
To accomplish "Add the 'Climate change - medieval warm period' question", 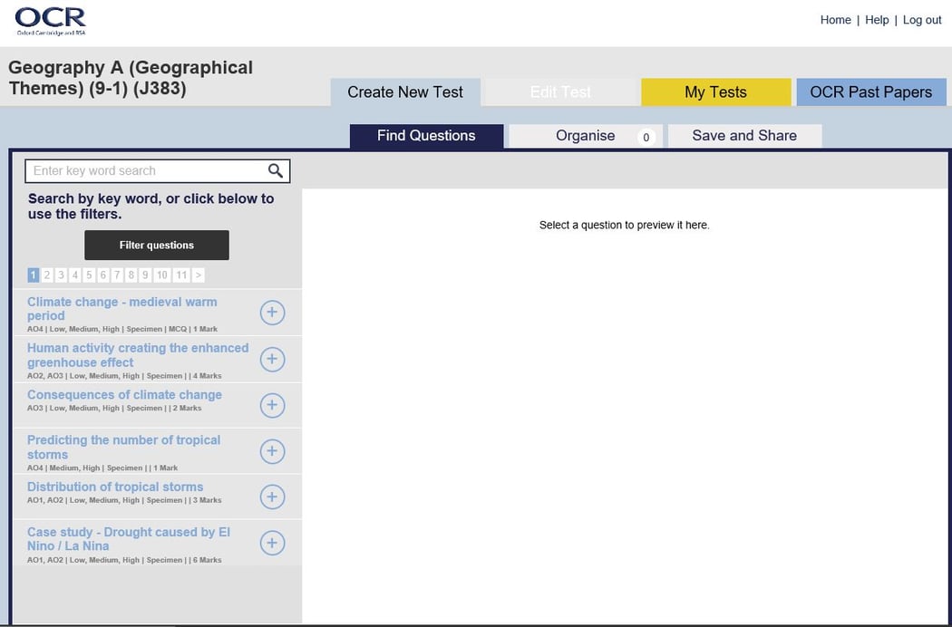I will tap(272, 312).
